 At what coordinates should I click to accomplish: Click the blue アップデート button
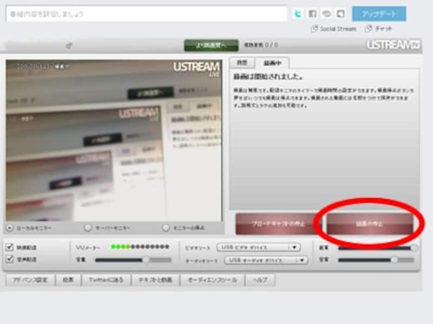379,14
